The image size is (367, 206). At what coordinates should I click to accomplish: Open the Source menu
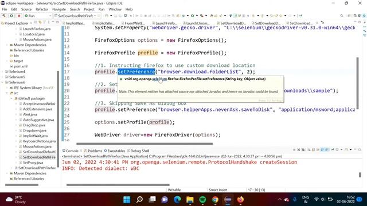point(26,9)
